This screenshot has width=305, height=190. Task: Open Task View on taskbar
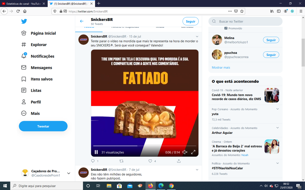(x=98, y=186)
